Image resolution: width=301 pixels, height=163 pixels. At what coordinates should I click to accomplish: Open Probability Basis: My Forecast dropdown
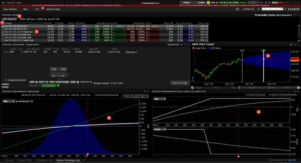tap(273, 15)
